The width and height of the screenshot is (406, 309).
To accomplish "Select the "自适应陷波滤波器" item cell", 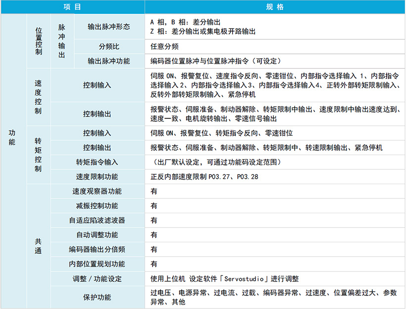I will pos(97,220).
